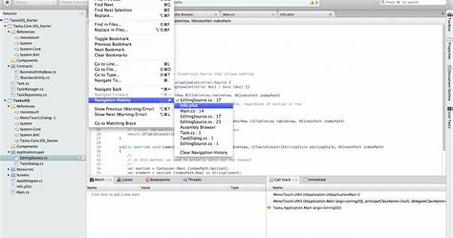Select Assembly Browser history entry
Image resolution: width=453 pixels, height=238 pixels.
click(204, 127)
